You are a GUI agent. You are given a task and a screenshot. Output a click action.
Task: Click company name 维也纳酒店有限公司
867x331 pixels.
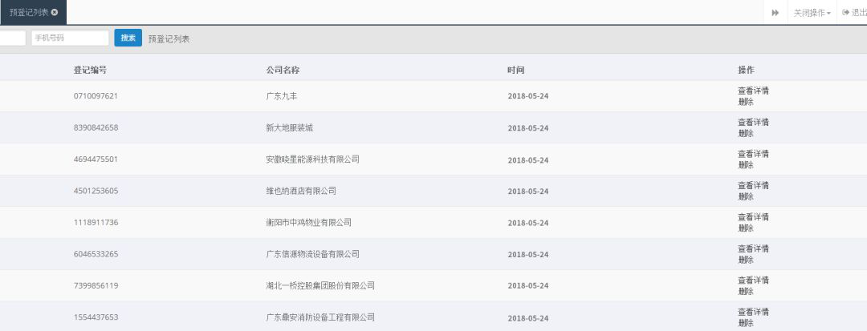[x=301, y=191]
